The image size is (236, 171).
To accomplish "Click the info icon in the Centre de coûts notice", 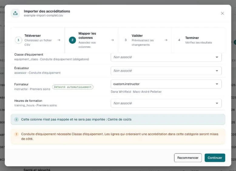I will 16,119.
